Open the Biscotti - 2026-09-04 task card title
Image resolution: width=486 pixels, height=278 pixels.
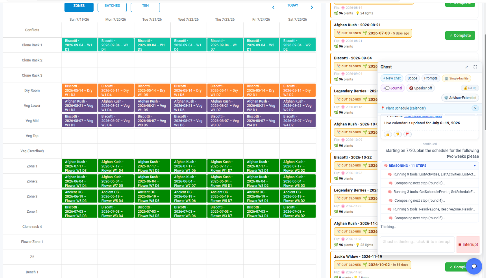353,58
